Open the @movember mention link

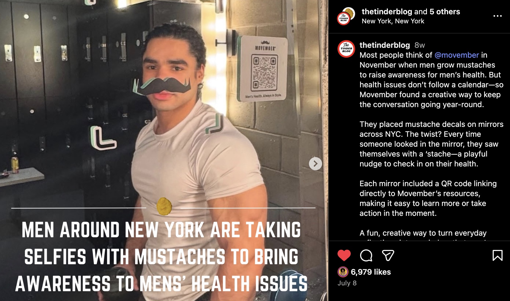tap(457, 55)
